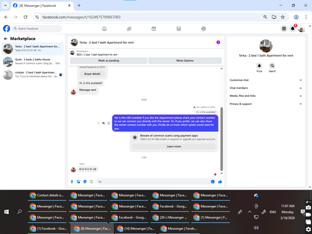Open account profile picture menu
This screenshot has width=312, height=234.
click(301, 29)
